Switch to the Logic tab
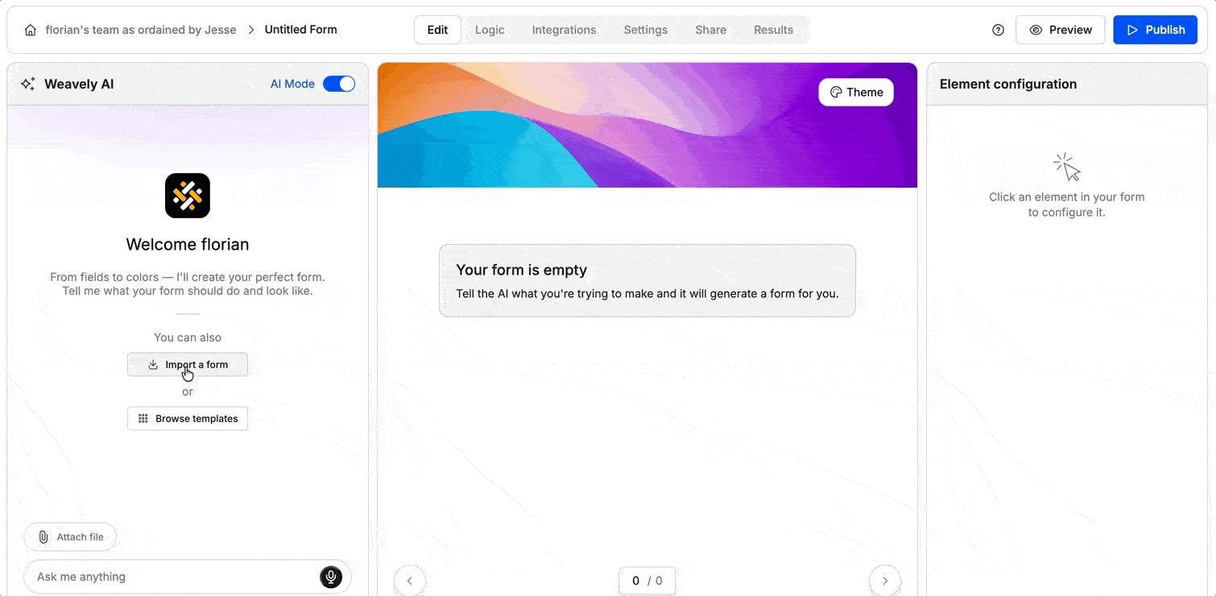This screenshot has width=1216, height=596. tap(490, 29)
